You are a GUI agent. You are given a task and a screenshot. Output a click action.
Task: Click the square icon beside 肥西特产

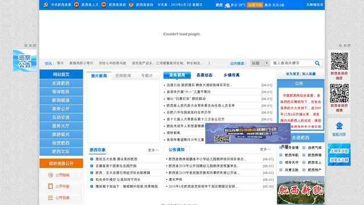pos(304,170)
